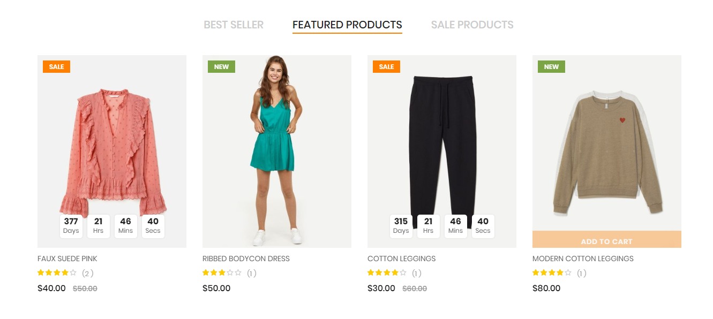This screenshot has height=319, width=713.
Task: Click the Add to Cart button
Action: [x=606, y=240]
